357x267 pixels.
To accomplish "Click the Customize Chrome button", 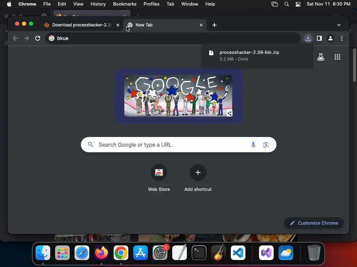I will point(314,223).
